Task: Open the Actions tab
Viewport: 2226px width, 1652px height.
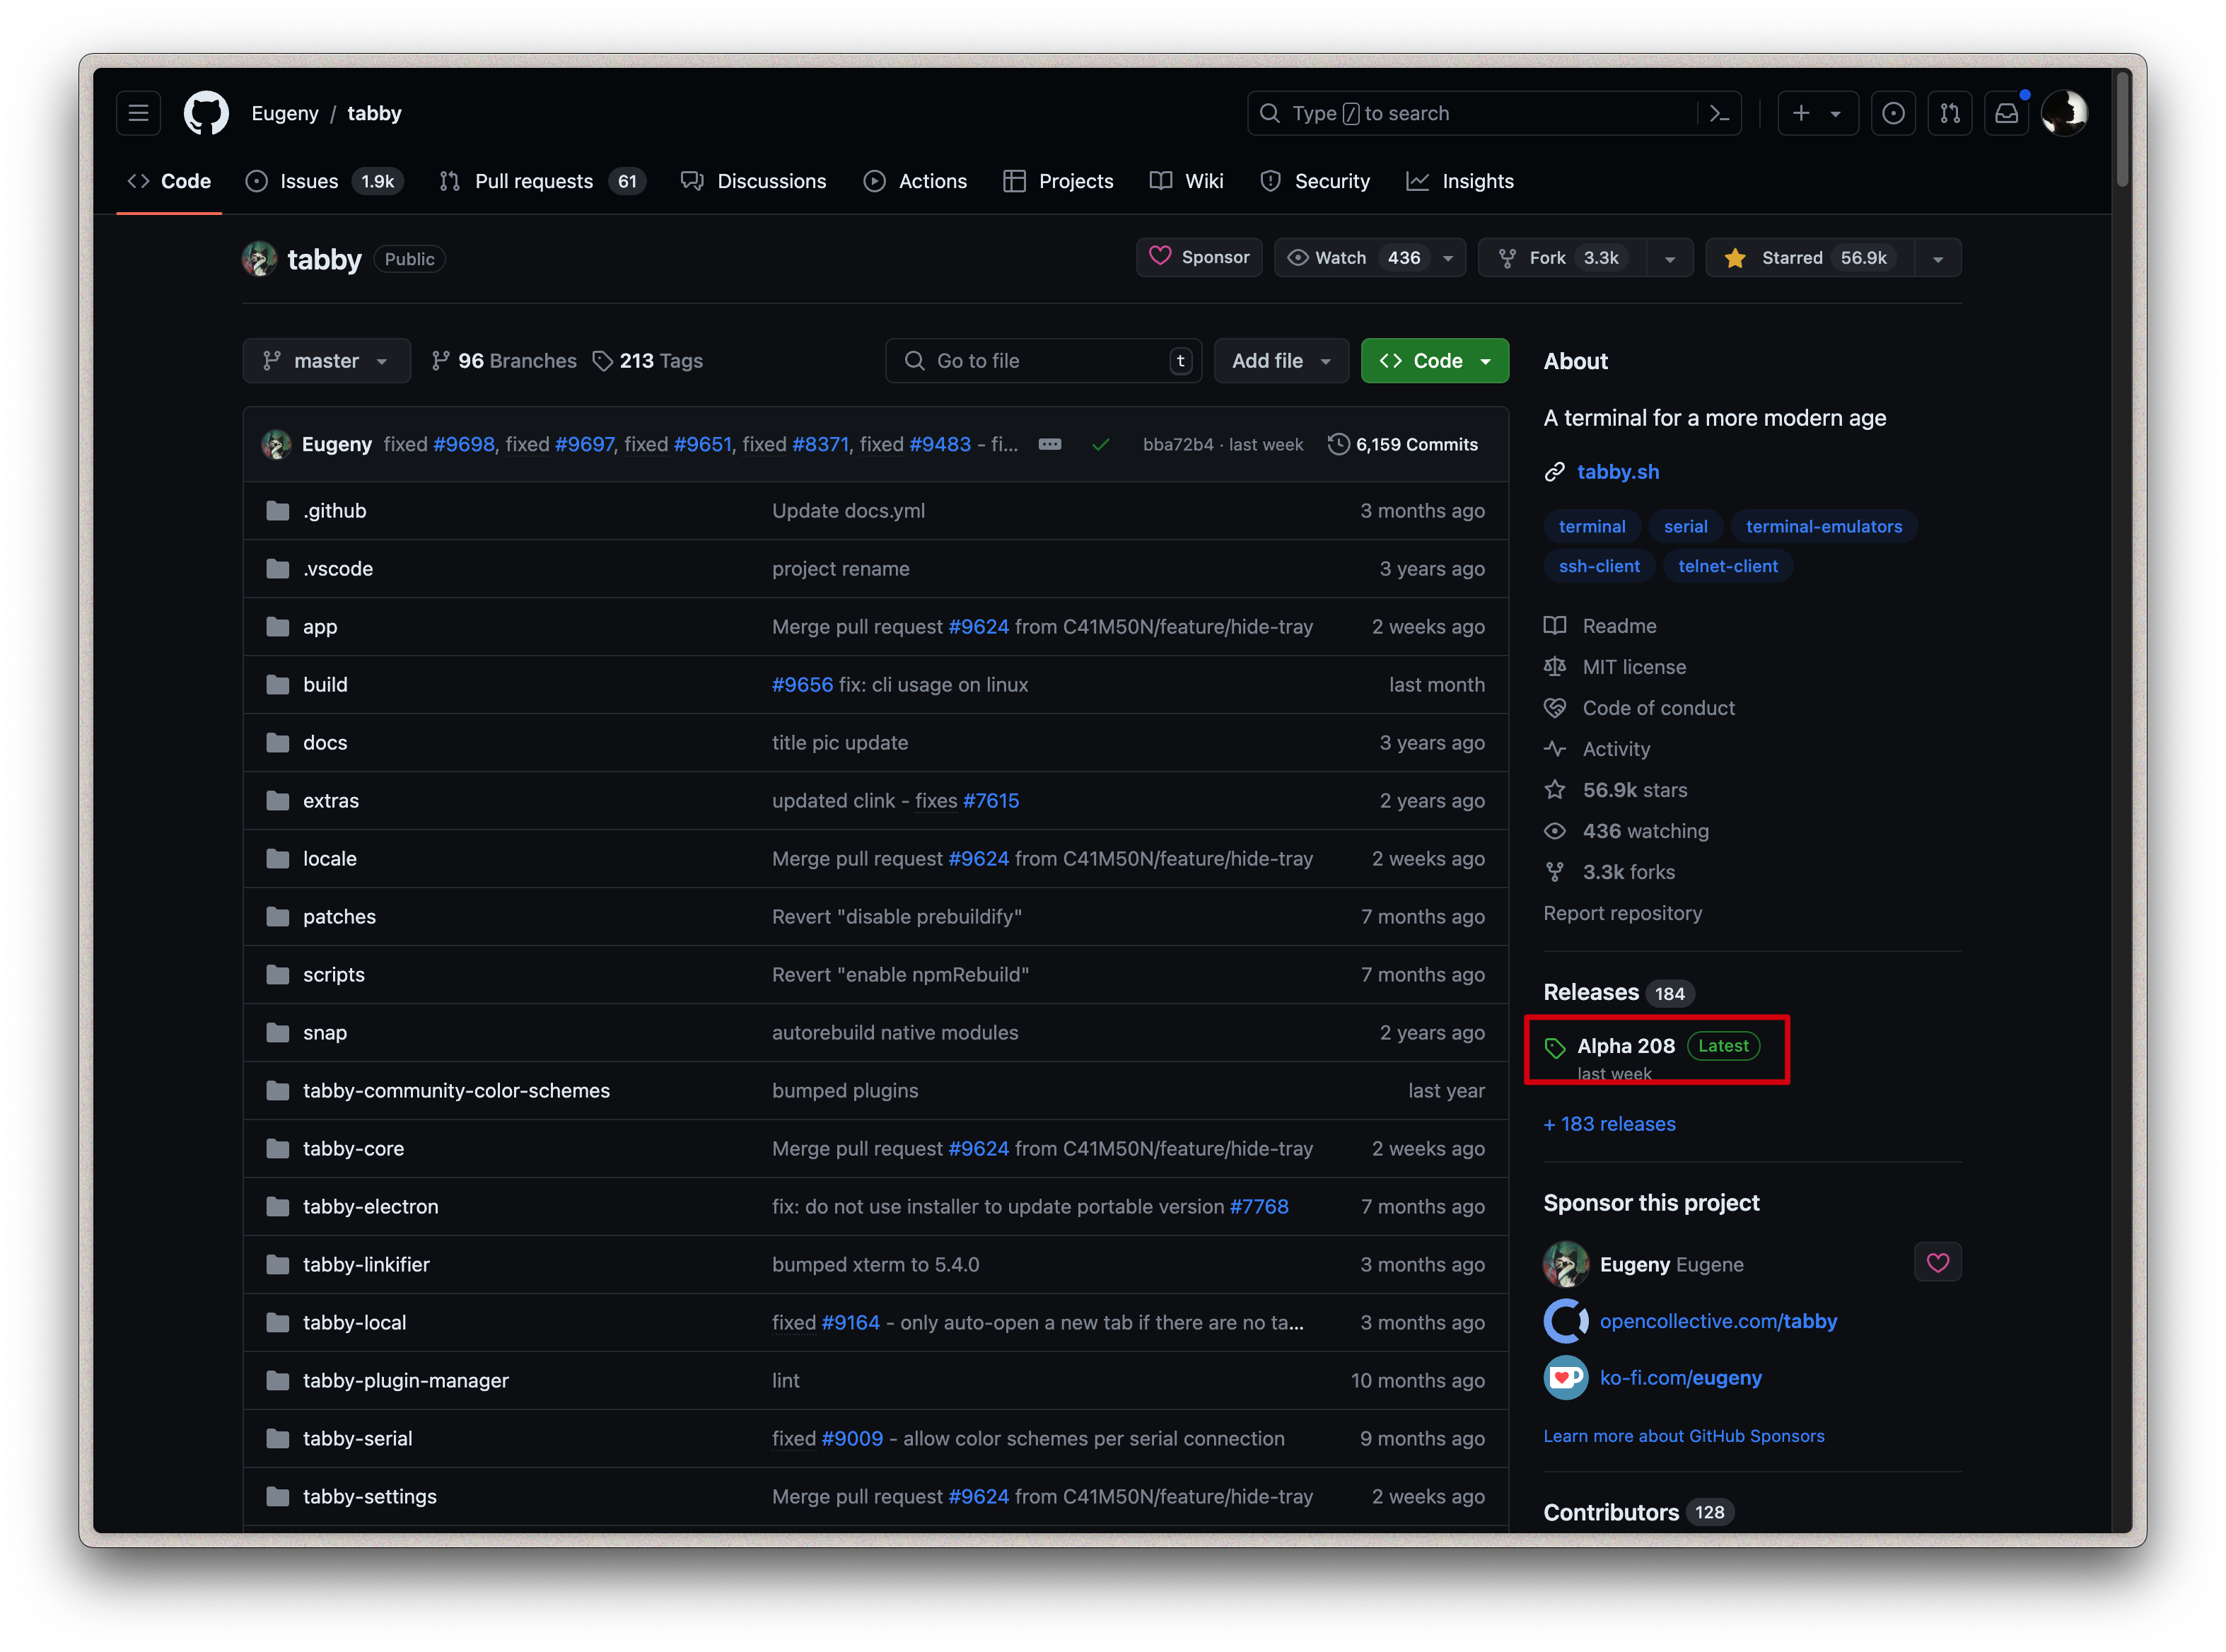Action: pyautogui.click(x=915, y=181)
